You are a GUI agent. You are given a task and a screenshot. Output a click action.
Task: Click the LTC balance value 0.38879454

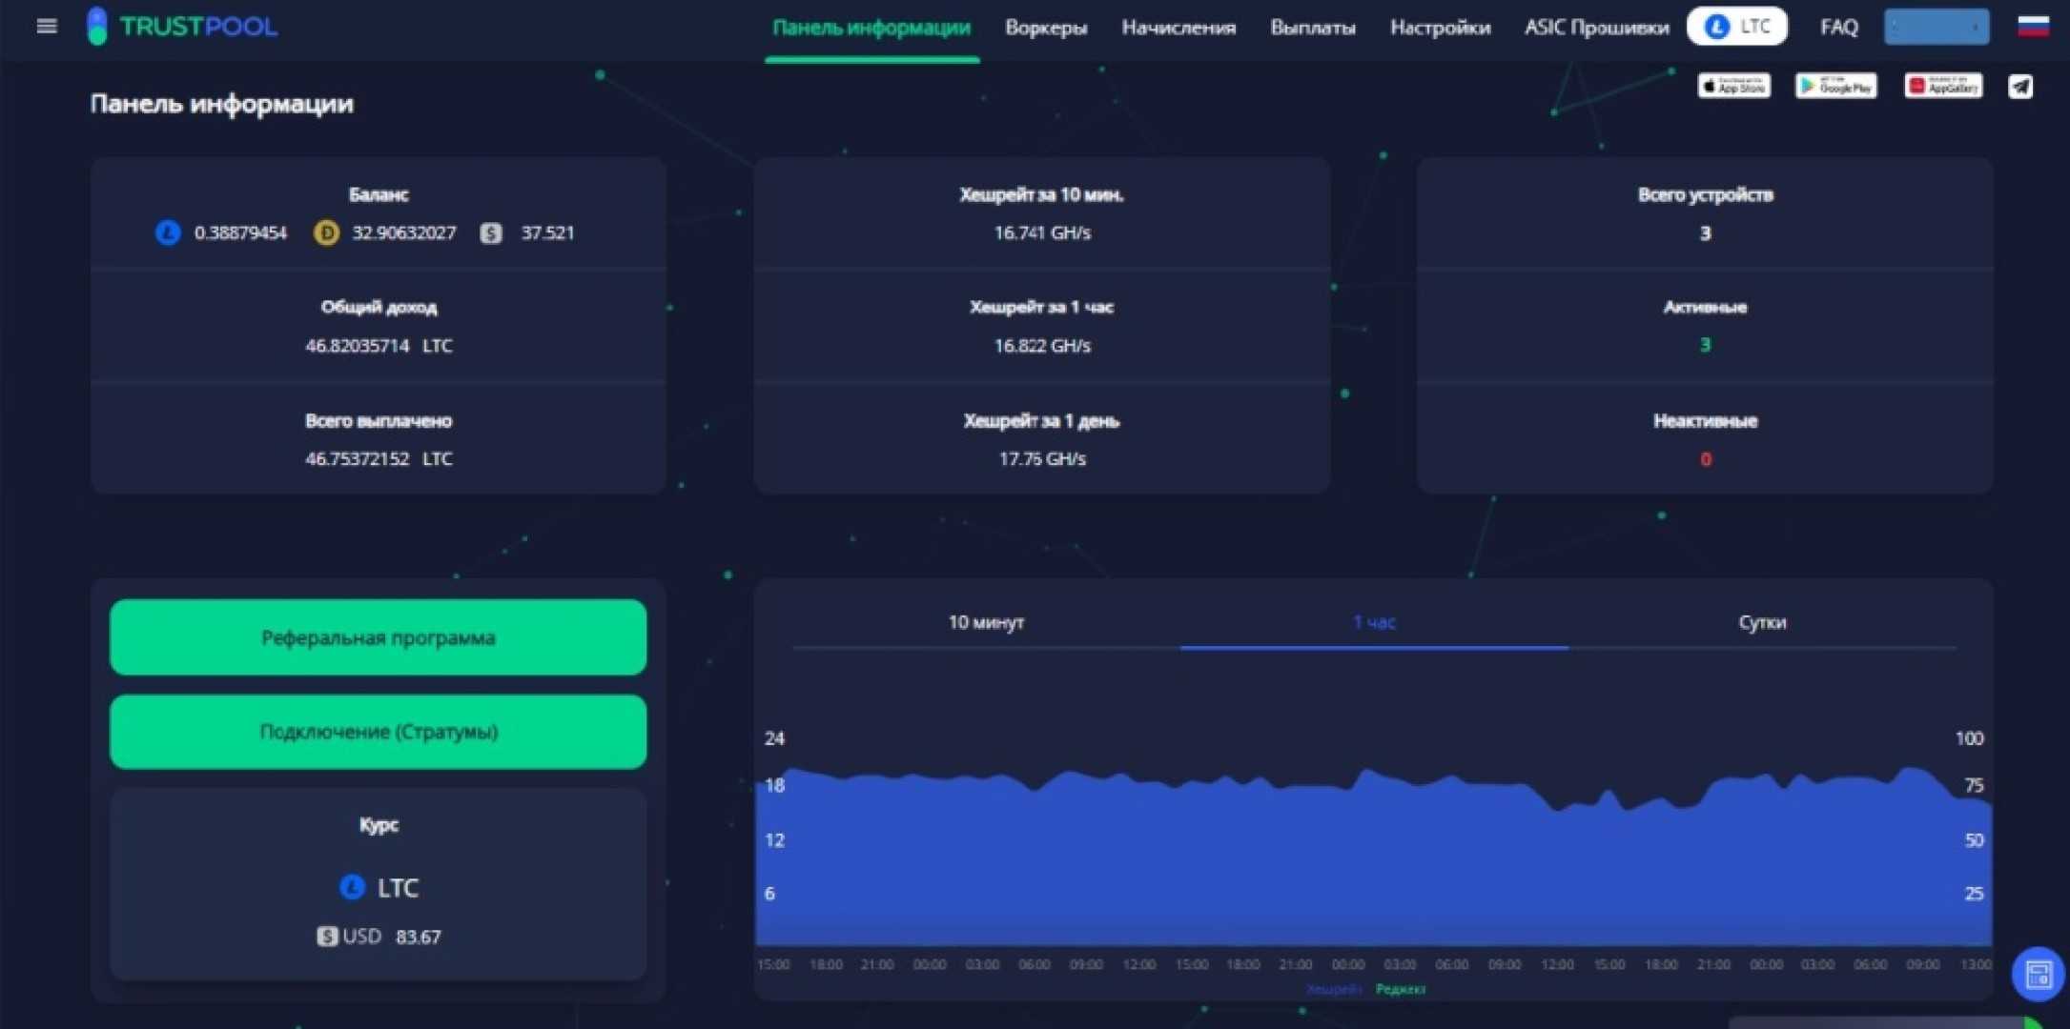240,232
